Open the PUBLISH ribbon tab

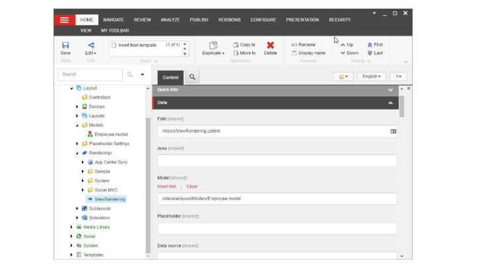[199, 20]
